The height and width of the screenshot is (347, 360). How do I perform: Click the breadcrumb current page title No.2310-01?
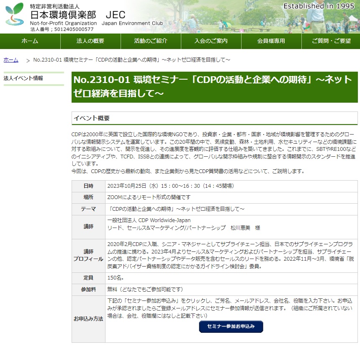click(131, 60)
